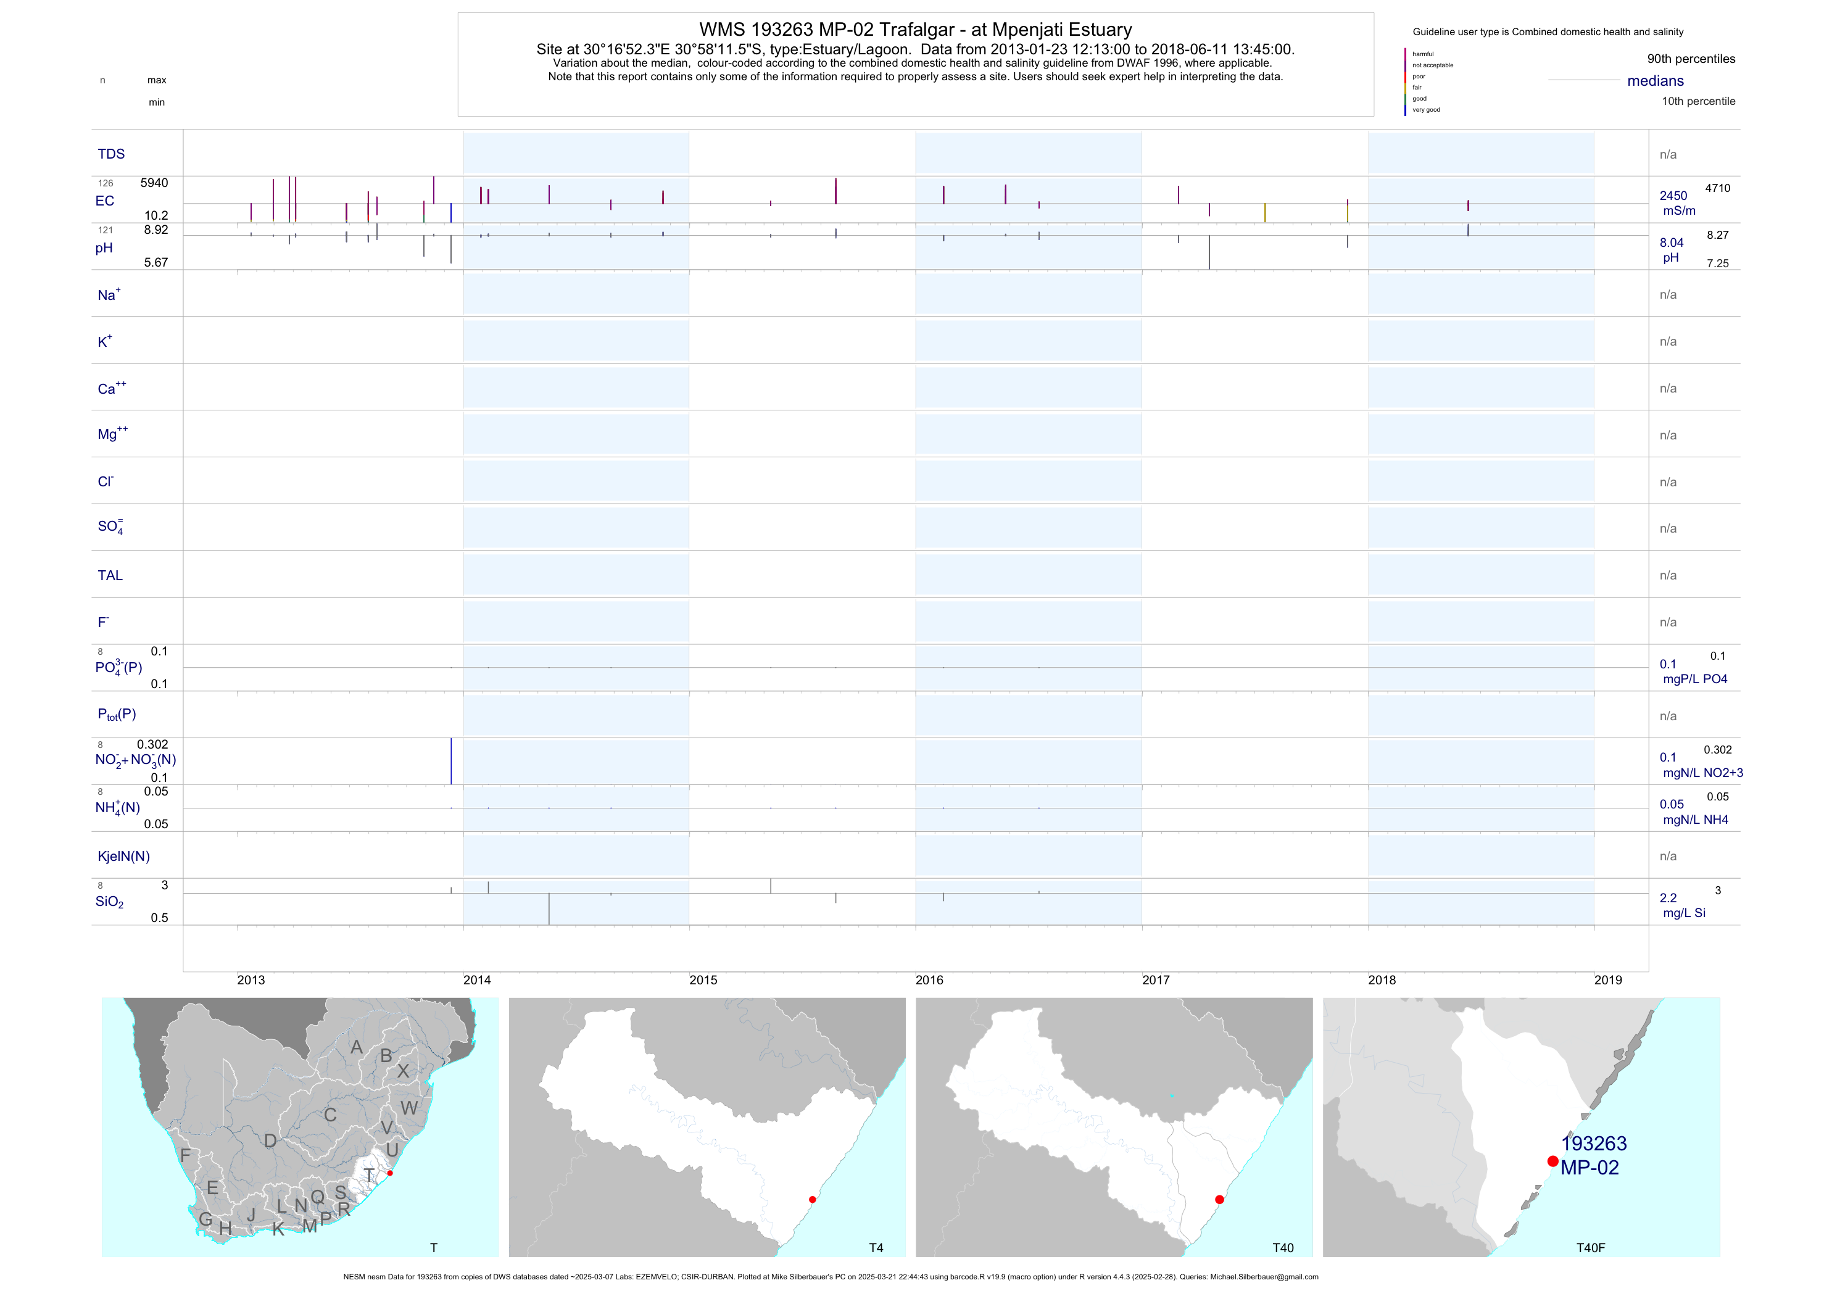Click the T40F sub-catchment map thumbnail label
The height and width of the screenshot is (1296, 1832).
(1590, 1247)
